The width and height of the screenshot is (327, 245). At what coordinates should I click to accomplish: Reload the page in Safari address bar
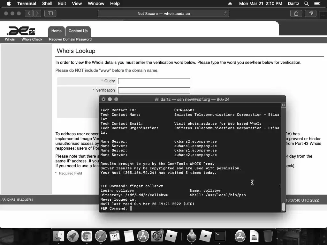click(x=225, y=13)
